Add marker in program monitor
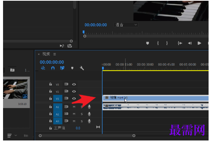Image resolution: width=212 pixels, height=142 pixels. click(148, 43)
